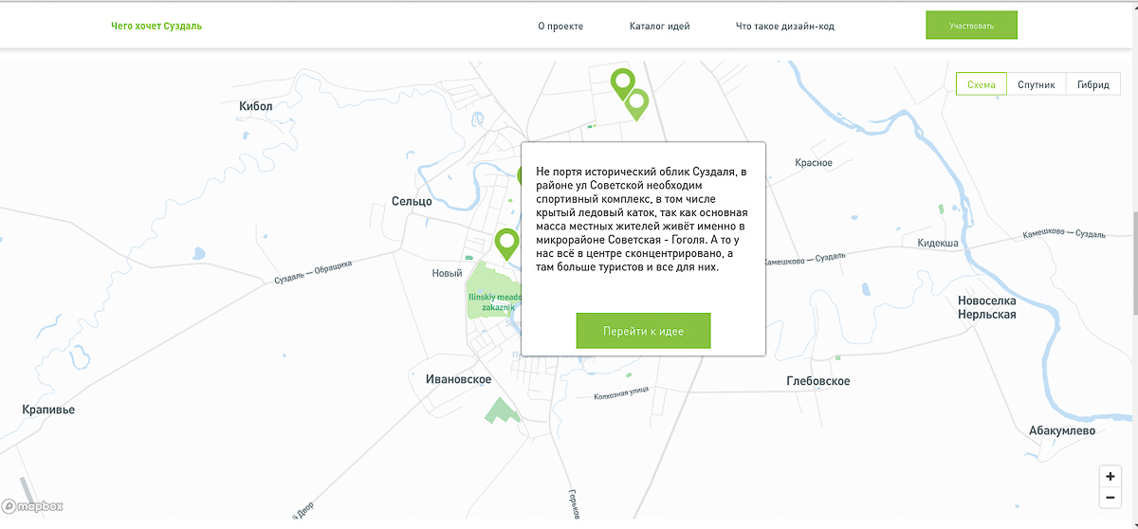
Task: Click the Новый map label
Action: pos(447,274)
